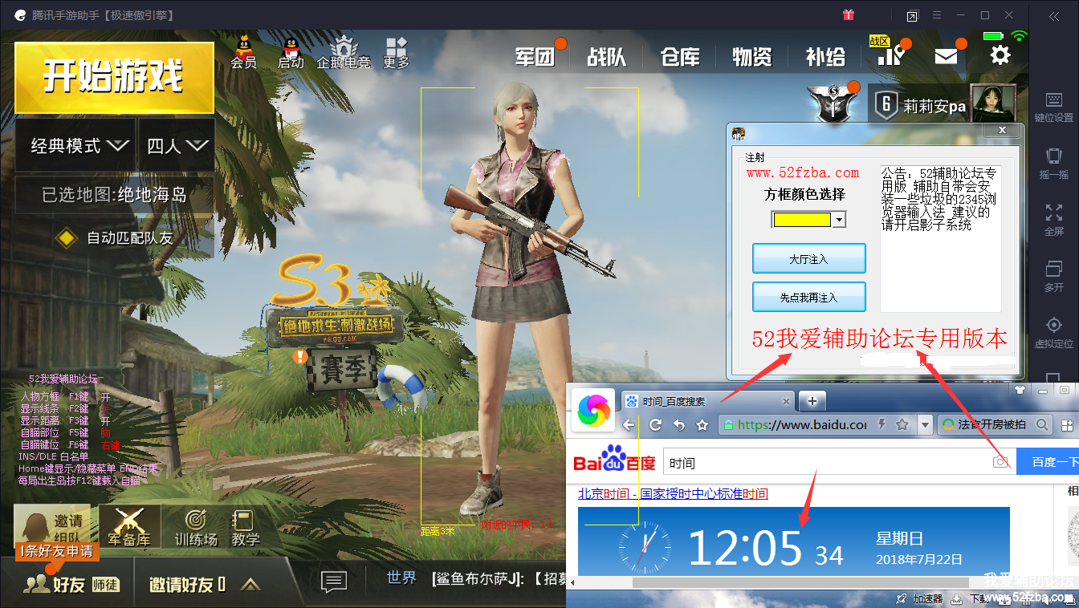The width and height of the screenshot is (1079, 608).
Task: Click the magnifier in browser search box
Action: click(x=1042, y=424)
